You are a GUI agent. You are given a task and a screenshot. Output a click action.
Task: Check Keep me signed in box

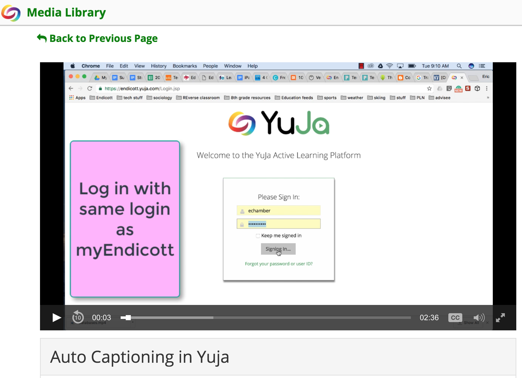point(258,236)
